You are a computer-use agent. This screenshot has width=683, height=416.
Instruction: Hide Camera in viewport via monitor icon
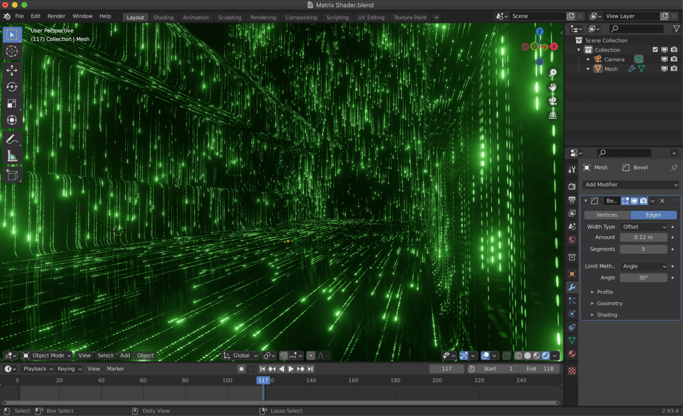coord(664,59)
